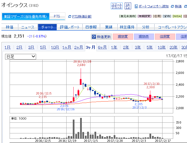Click the 2,105 low label dated 2017/2/3

coord(138,104)
